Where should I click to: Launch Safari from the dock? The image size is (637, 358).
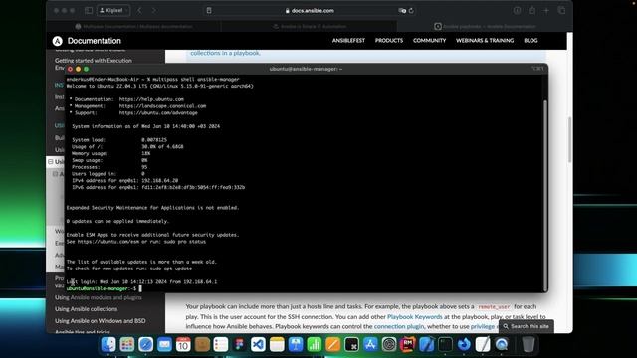(x=146, y=345)
